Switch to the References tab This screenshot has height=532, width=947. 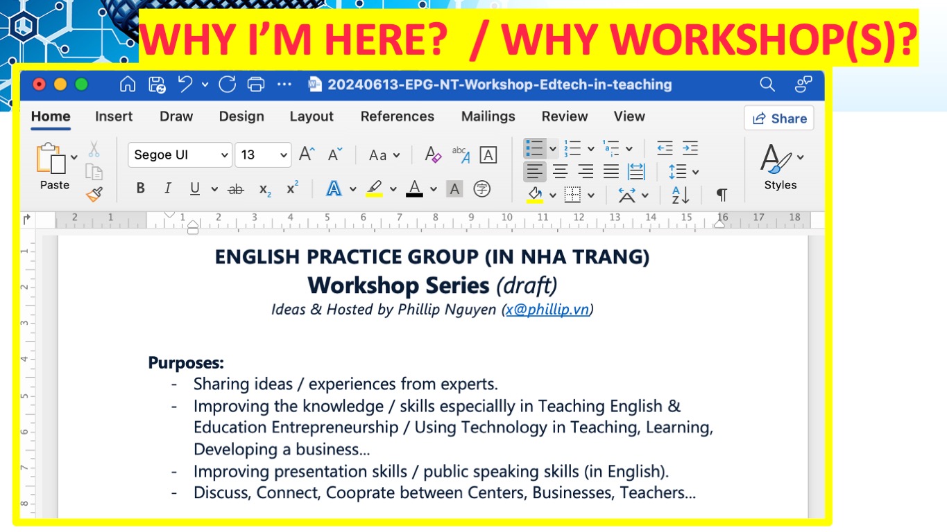pyautogui.click(x=397, y=116)
